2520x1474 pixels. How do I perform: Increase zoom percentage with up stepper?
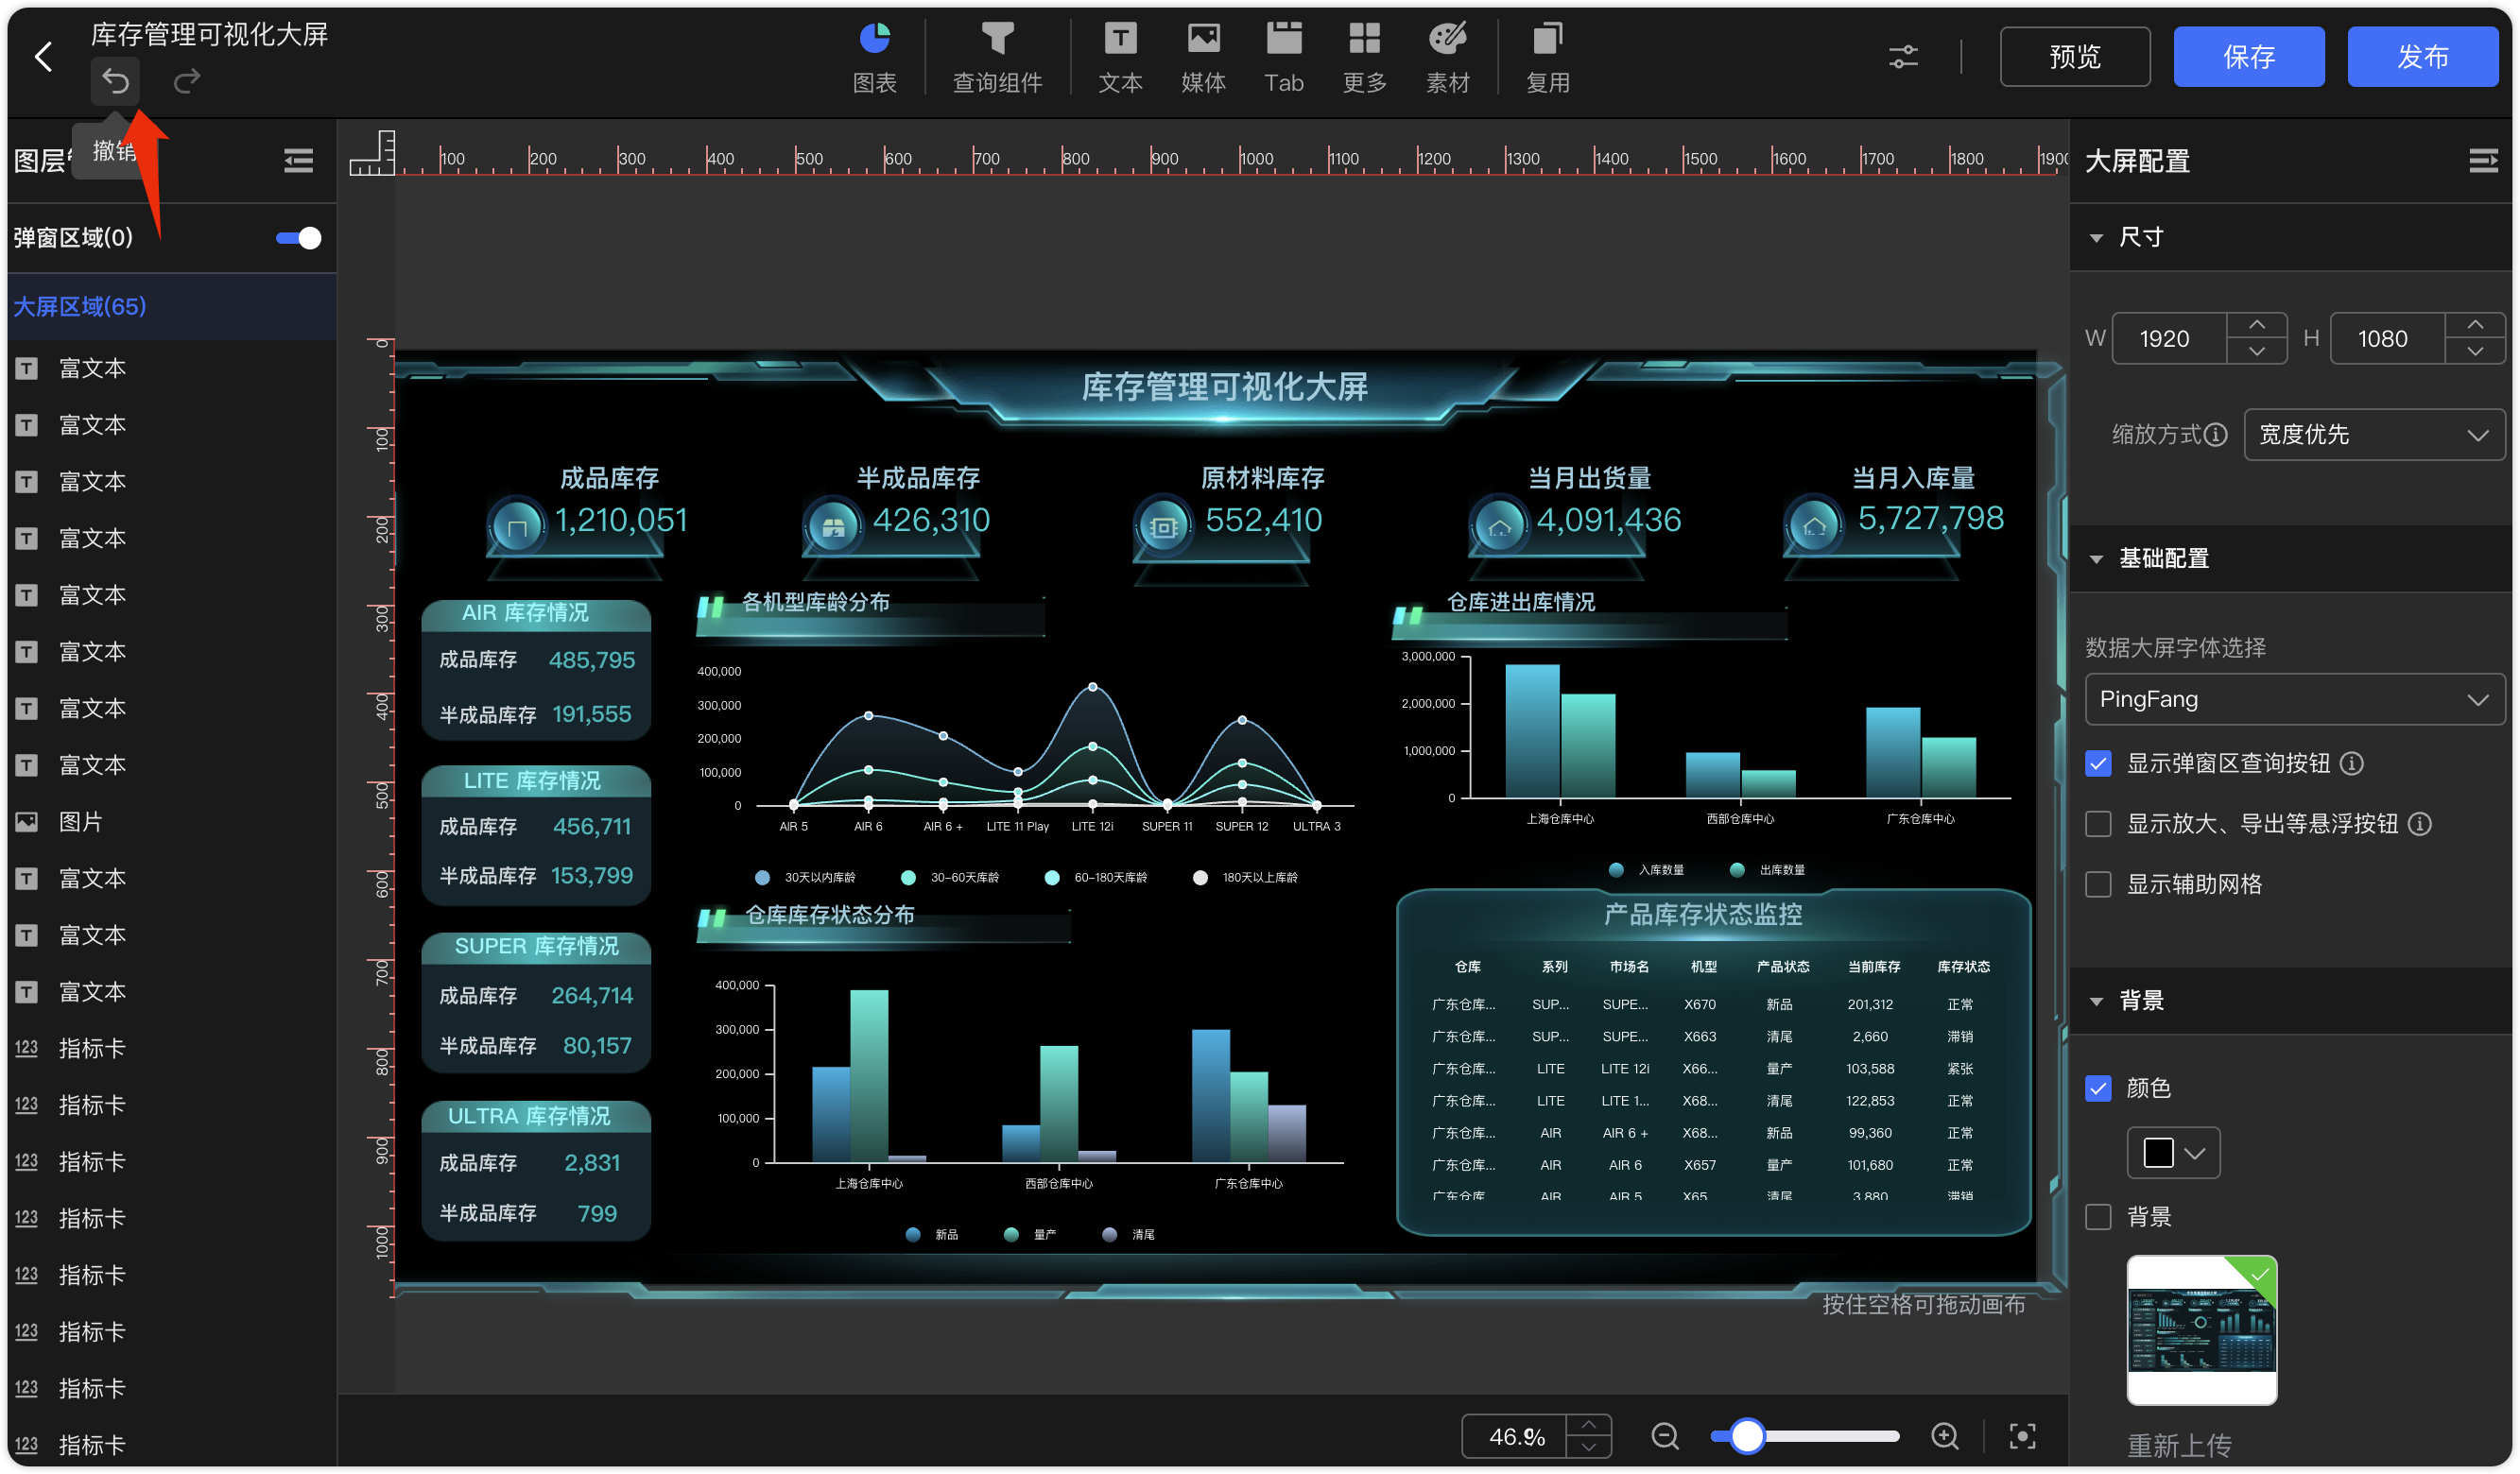[x=1588, y=1425]
